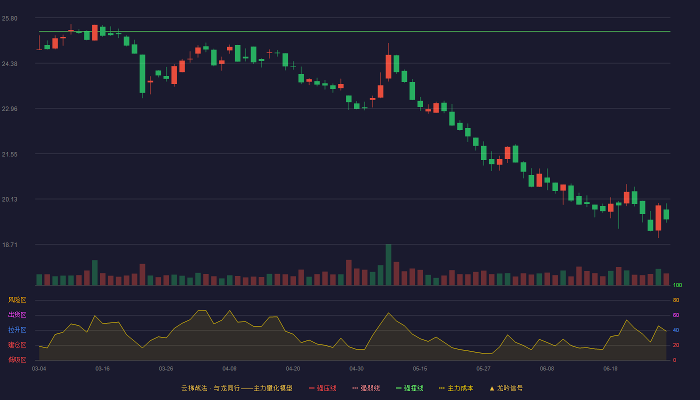Click the 建仓区 zone label
This screenshot has height=400, width=700.
tap(17, 345)
